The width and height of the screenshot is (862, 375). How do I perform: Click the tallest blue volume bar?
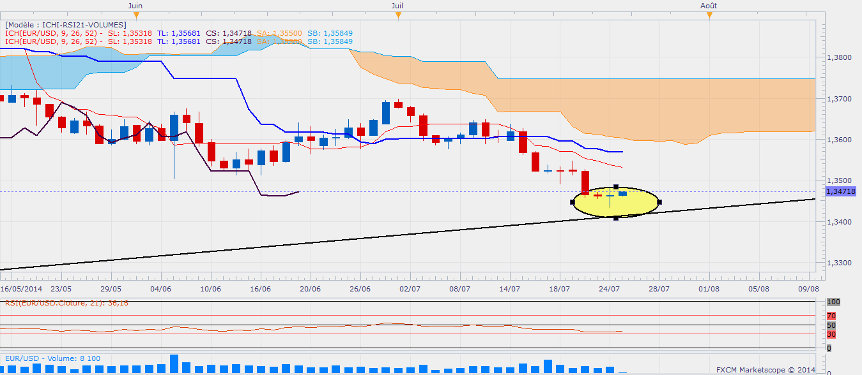coord(174,364)
